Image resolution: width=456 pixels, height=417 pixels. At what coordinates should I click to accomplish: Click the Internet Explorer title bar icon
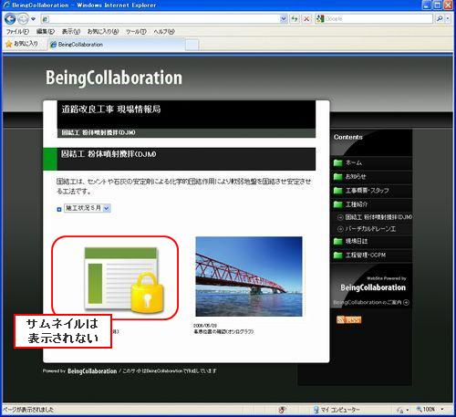tap(5, 5)
